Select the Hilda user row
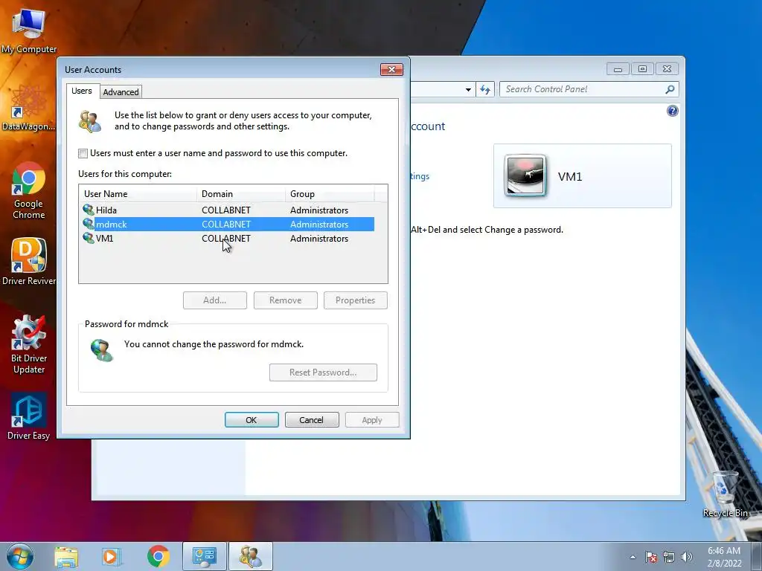The image size is (762, 571). 228,210
